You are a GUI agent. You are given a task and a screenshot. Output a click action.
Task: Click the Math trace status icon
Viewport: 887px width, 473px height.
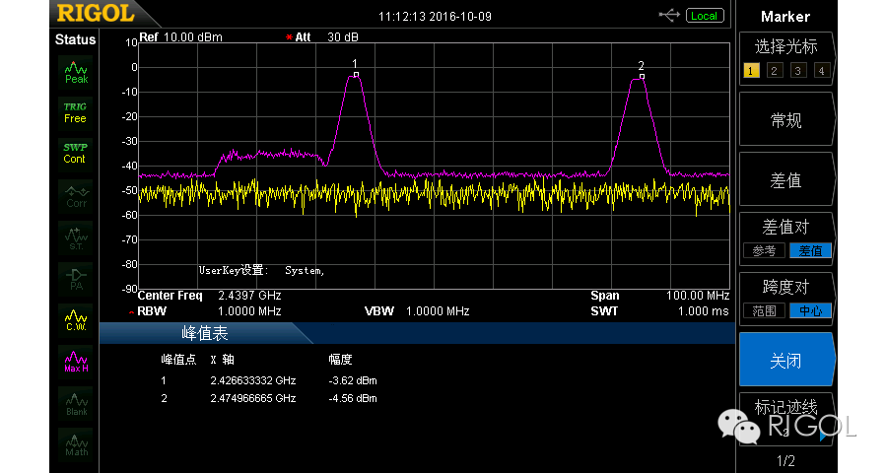75,444
